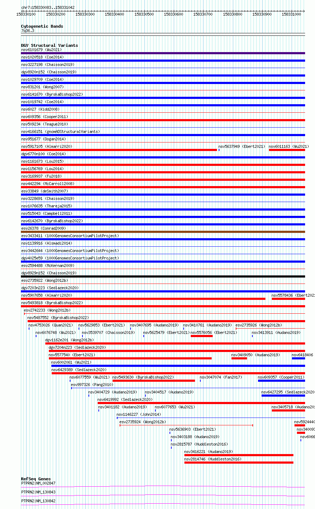Click nsv6429389 (Sedlazeck2020) label
This screenshot has height=509, width=315.
(79, 370)
